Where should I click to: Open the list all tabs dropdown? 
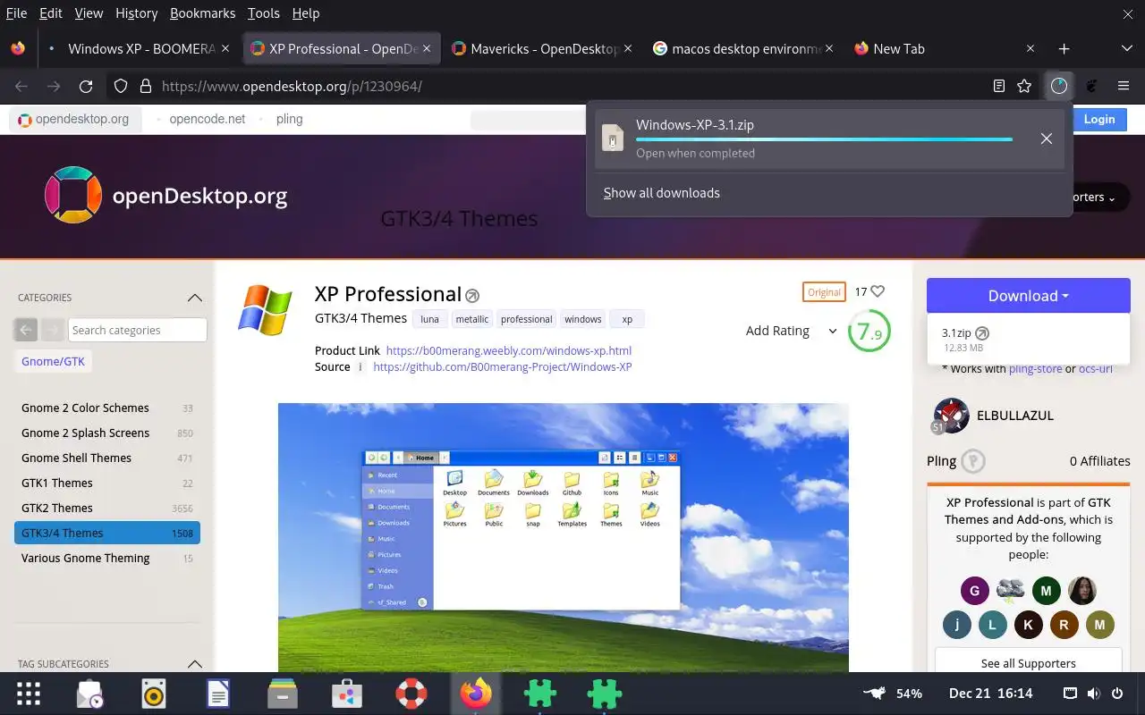point(1126,49)
